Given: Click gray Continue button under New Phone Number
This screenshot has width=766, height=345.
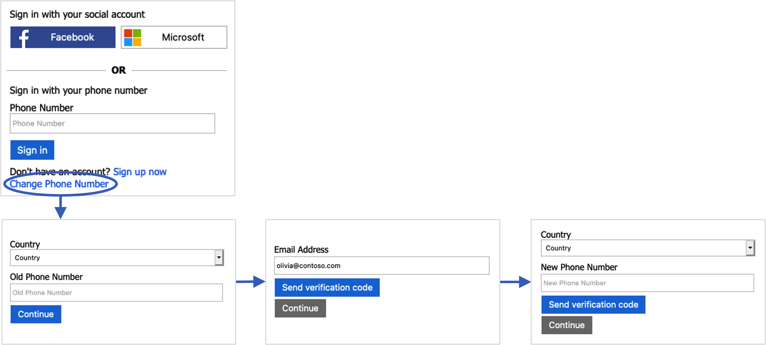Looking at the screenshot, I should coord(567,325).
